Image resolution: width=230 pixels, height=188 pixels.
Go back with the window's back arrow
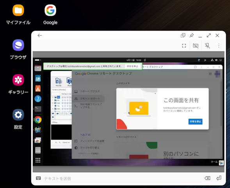click(x=40, y=36)
